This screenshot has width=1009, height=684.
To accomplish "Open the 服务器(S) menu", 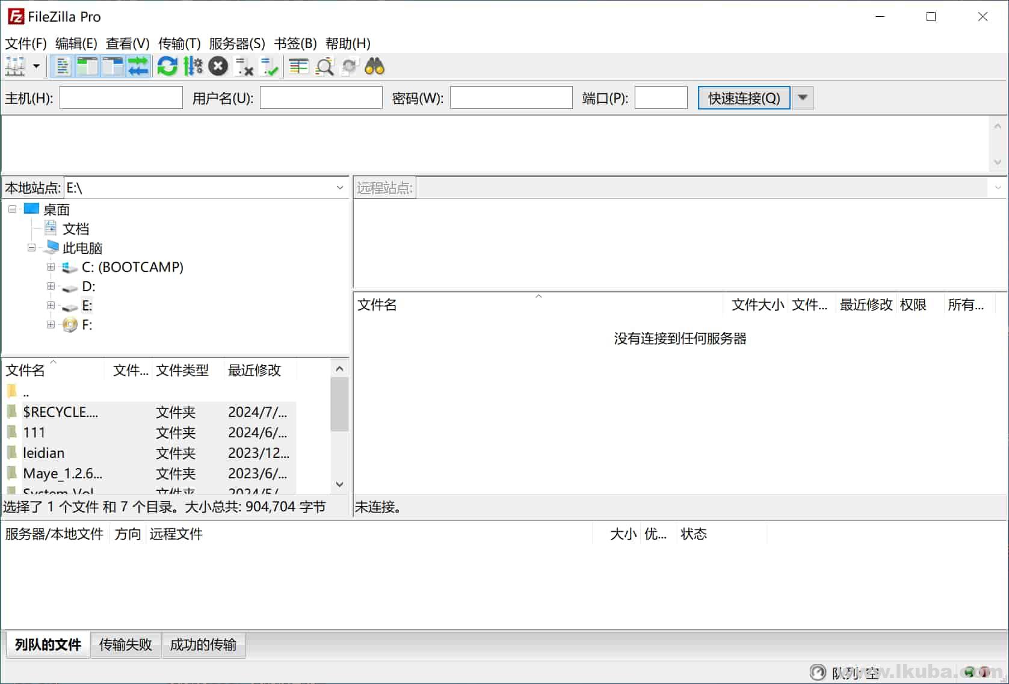I will point(237,43).
